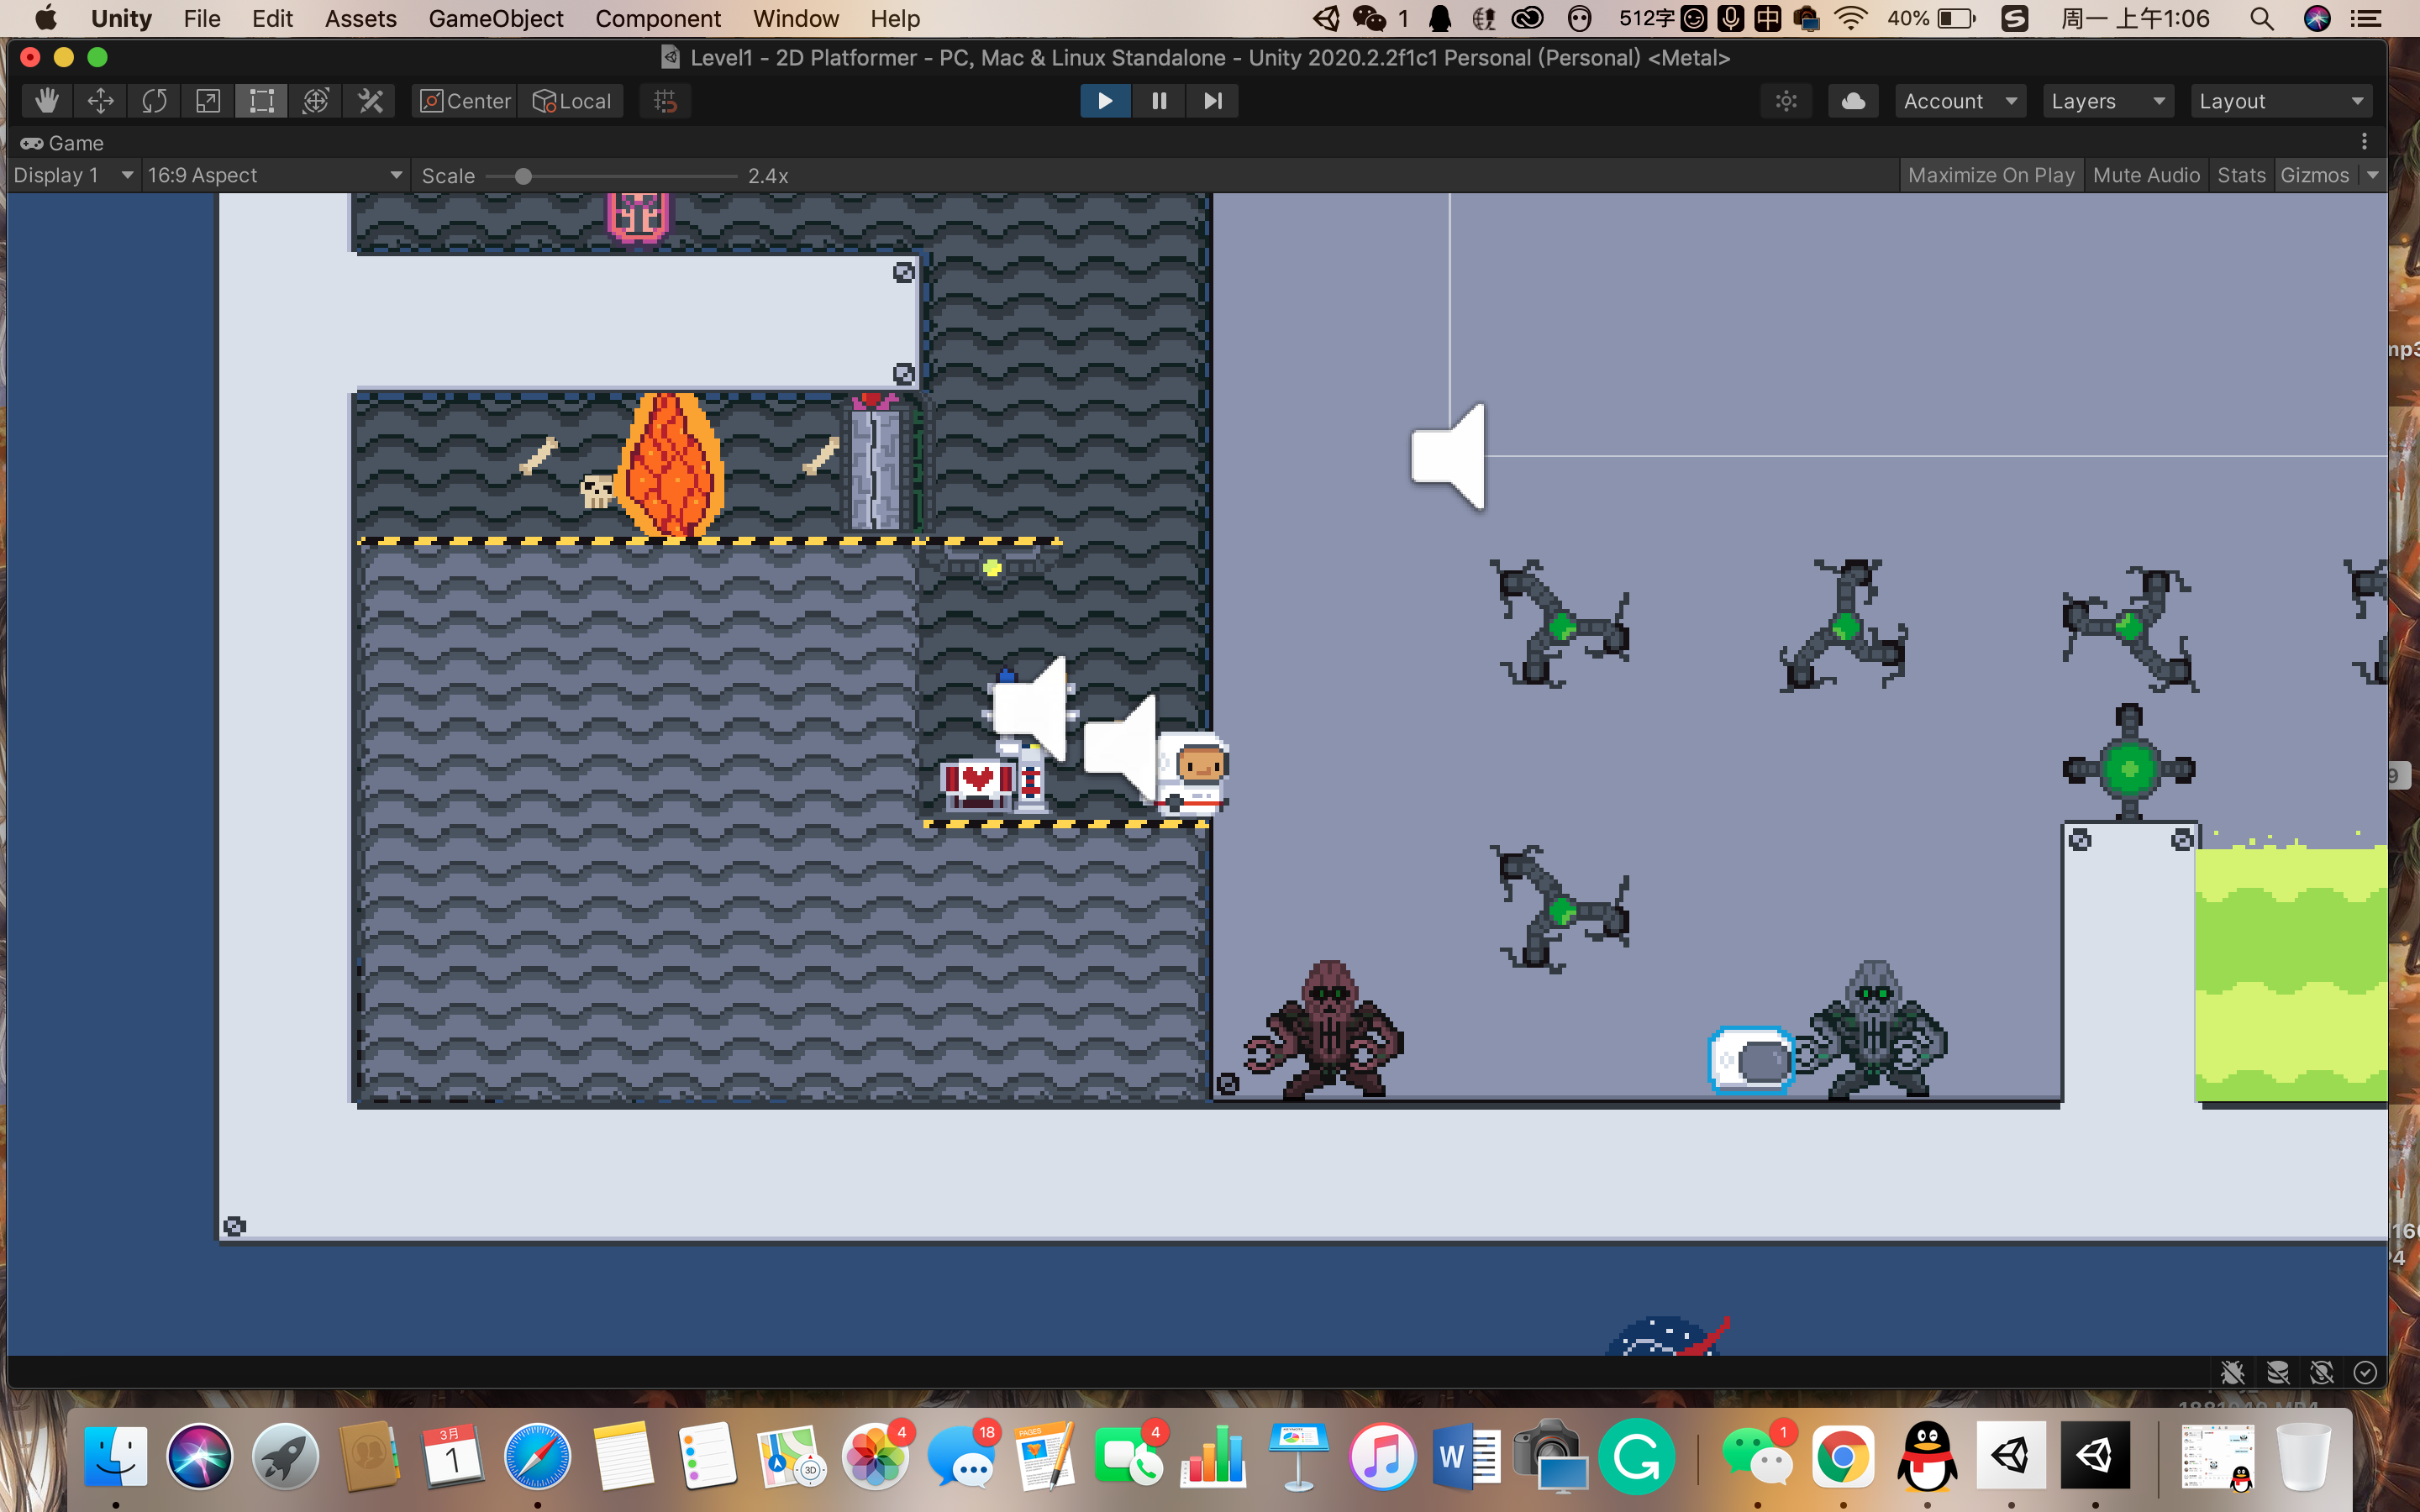Select the Scale tool
Screen dimensions: 2420x1512
click(208, 101)
